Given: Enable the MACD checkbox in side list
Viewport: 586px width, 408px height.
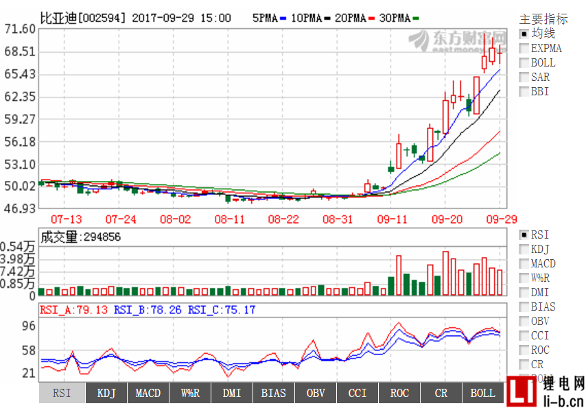Looking at the screenshot, I should pos(524,264).
